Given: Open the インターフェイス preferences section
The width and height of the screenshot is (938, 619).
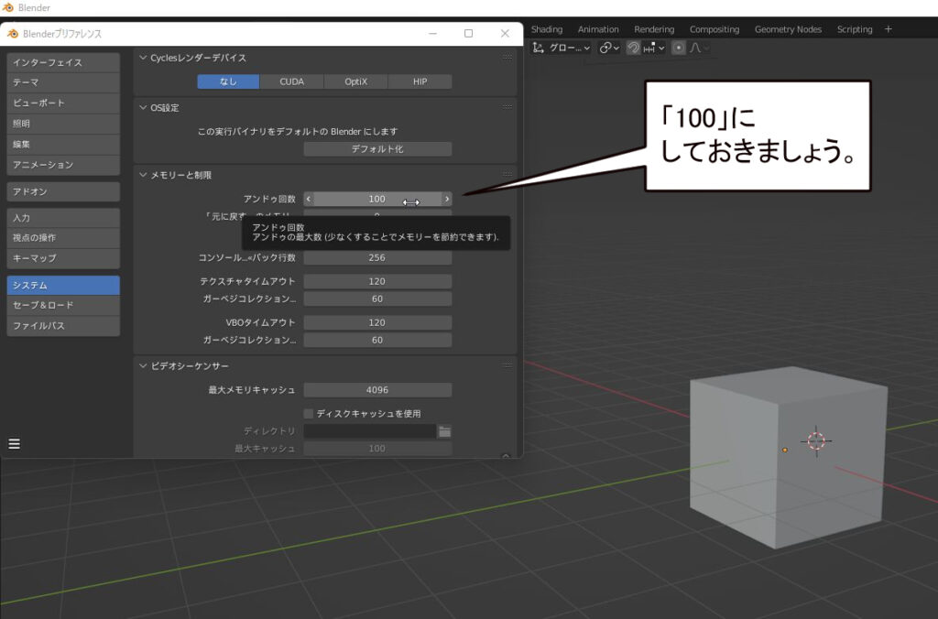Looking at the screenshot, I should [x=63, y=62].
